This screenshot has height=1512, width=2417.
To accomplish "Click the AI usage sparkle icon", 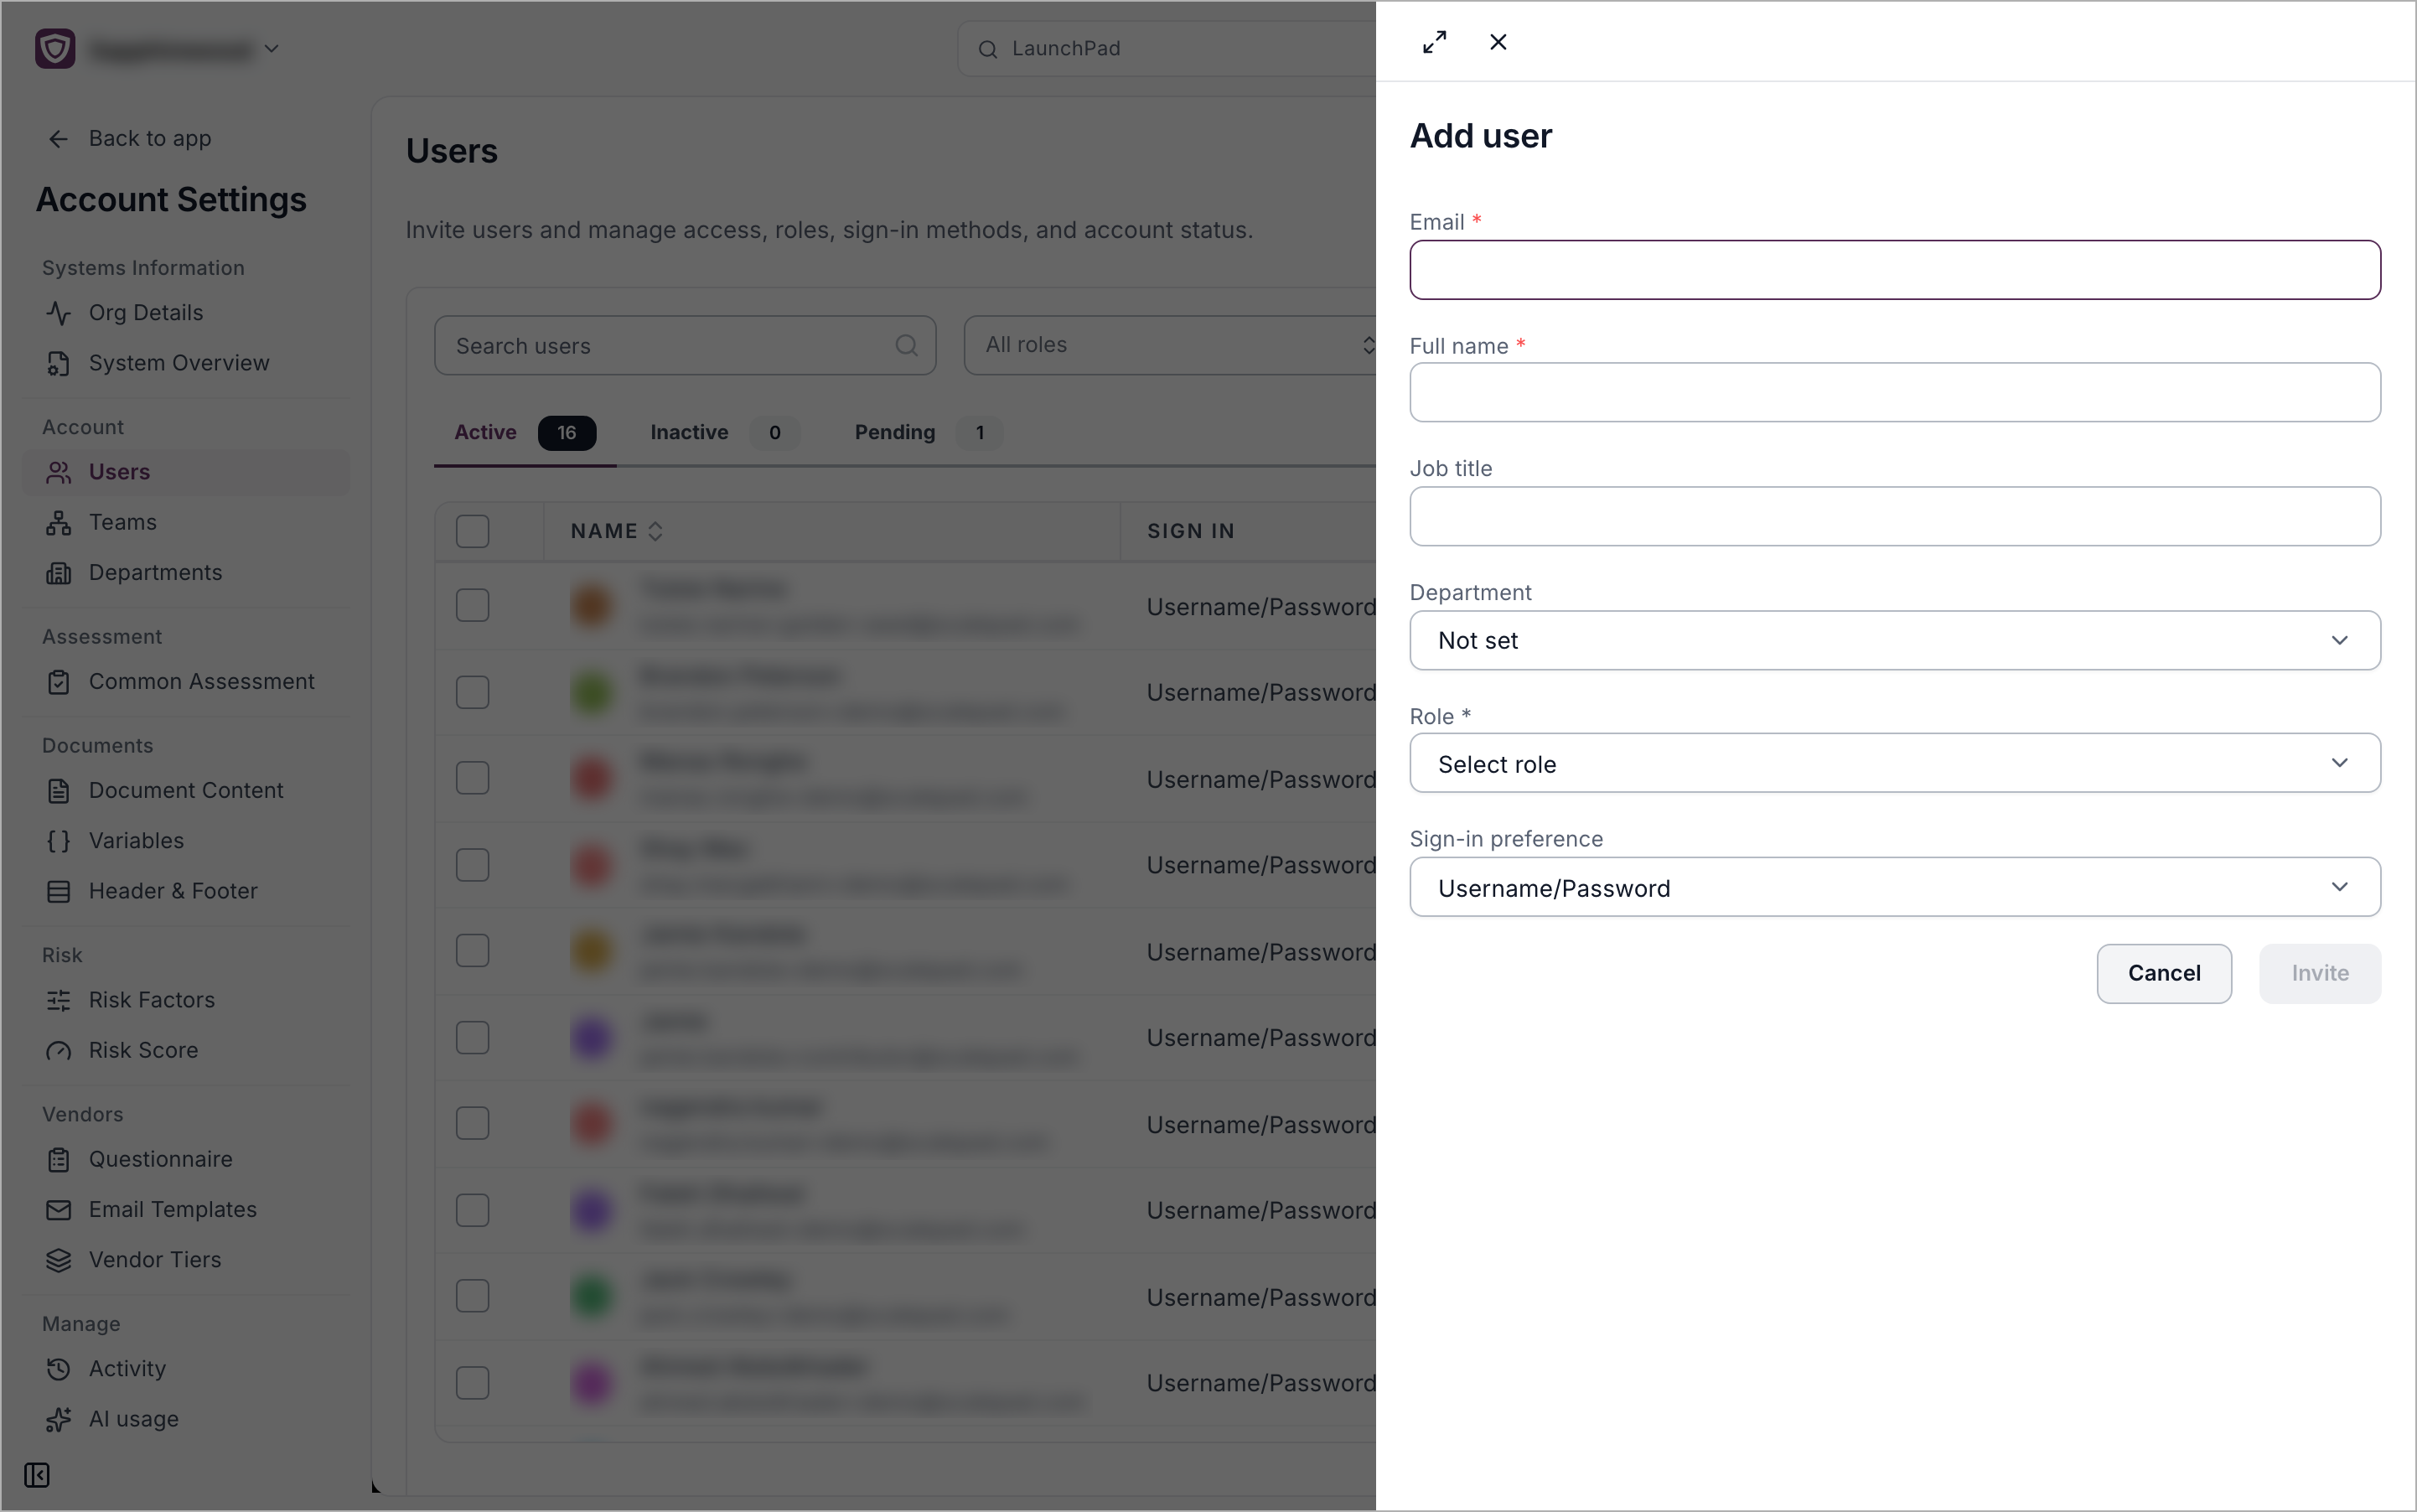I will click(59, 1419).
